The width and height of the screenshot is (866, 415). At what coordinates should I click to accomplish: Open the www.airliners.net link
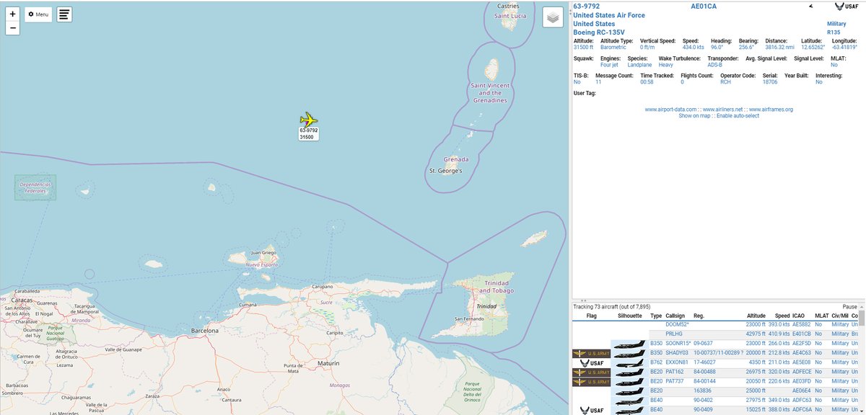(x=724, y=110)
